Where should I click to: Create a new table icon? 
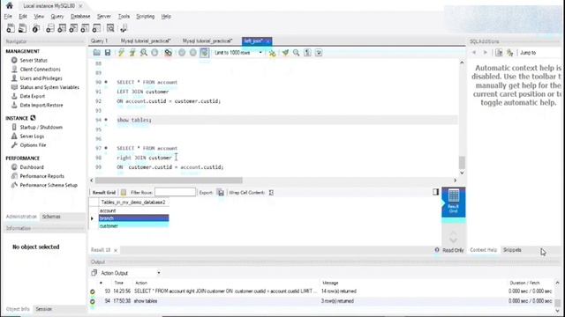pos(62,28)
